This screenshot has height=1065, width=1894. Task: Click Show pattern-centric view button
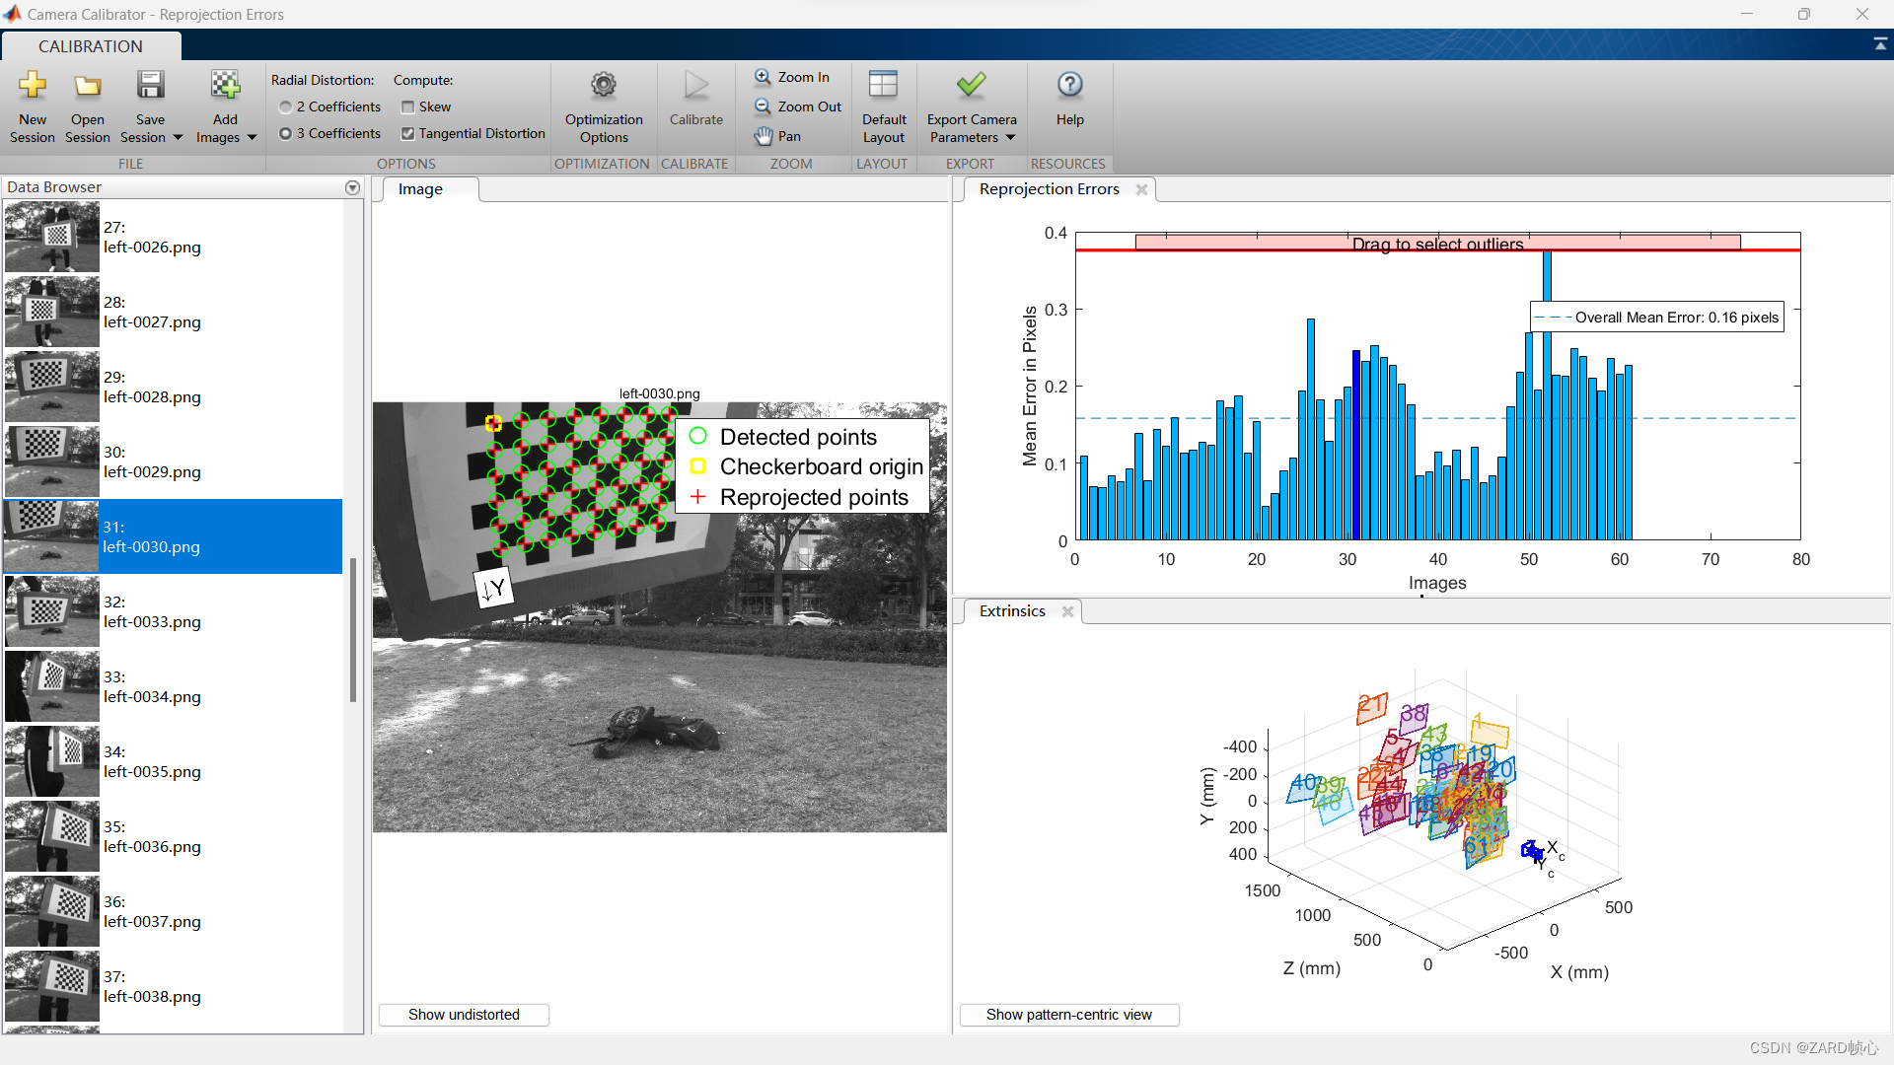tap(1068, 1015)
